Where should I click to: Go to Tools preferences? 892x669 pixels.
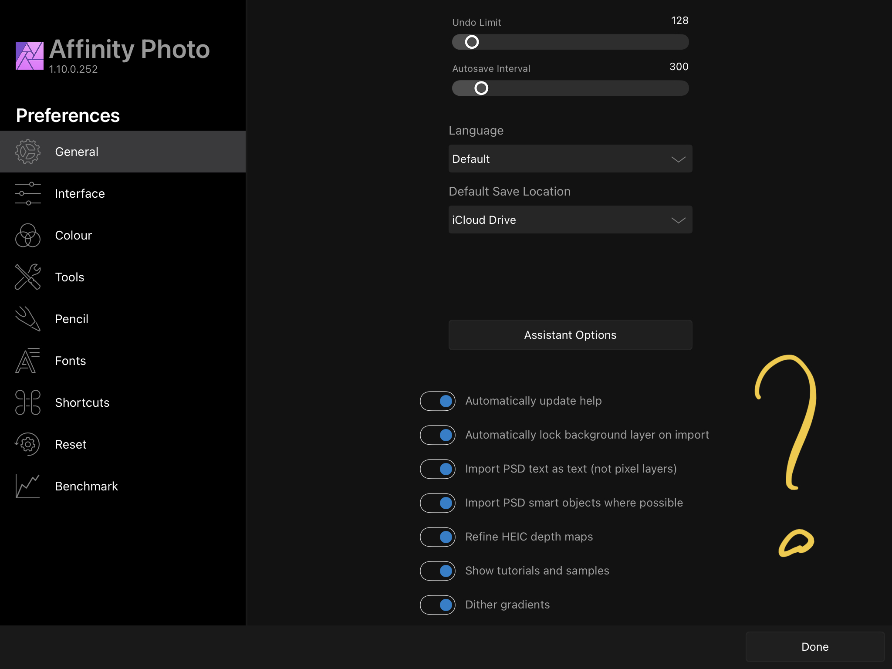[123, 277]
